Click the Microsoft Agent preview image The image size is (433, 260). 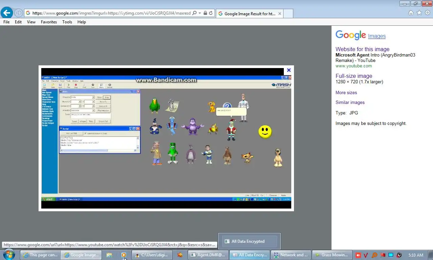(x=166, y=138)
